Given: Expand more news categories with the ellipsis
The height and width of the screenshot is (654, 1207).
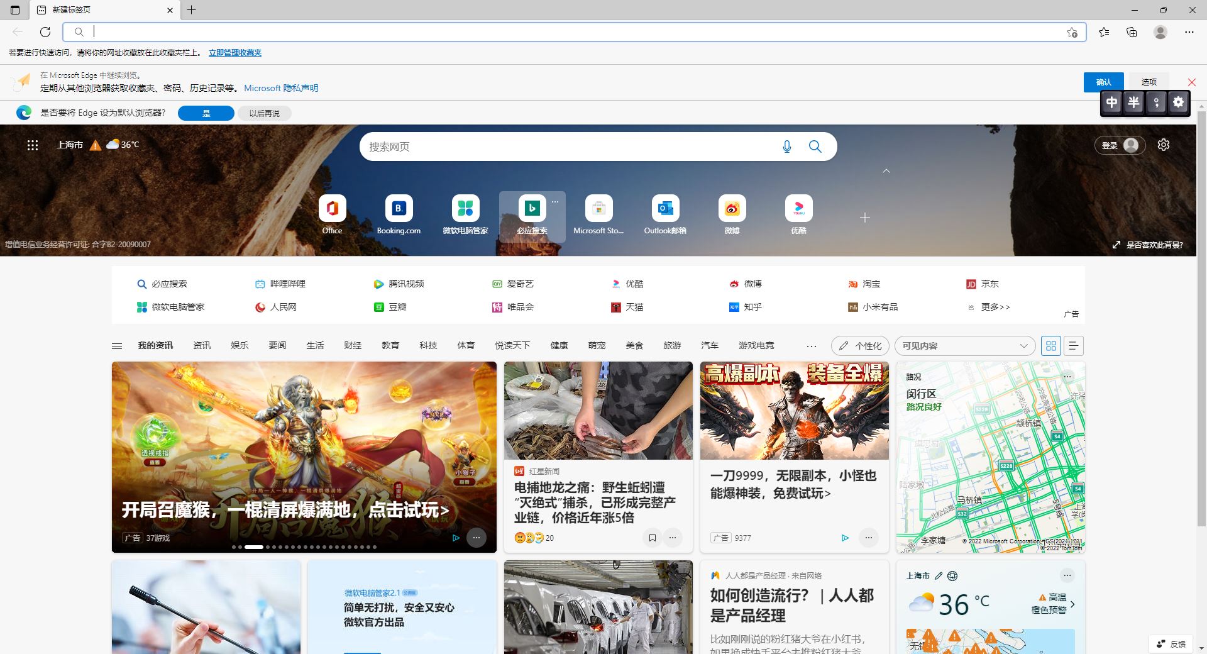Looking at the screenshot, I should [x=812, y=345].
